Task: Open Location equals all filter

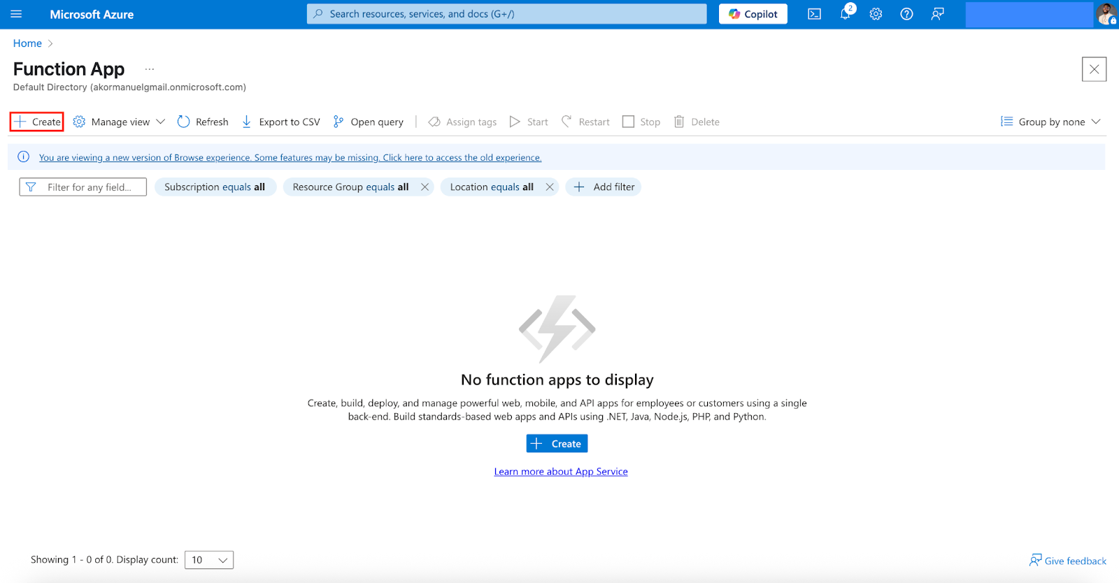Action: (x=492, y=187)
